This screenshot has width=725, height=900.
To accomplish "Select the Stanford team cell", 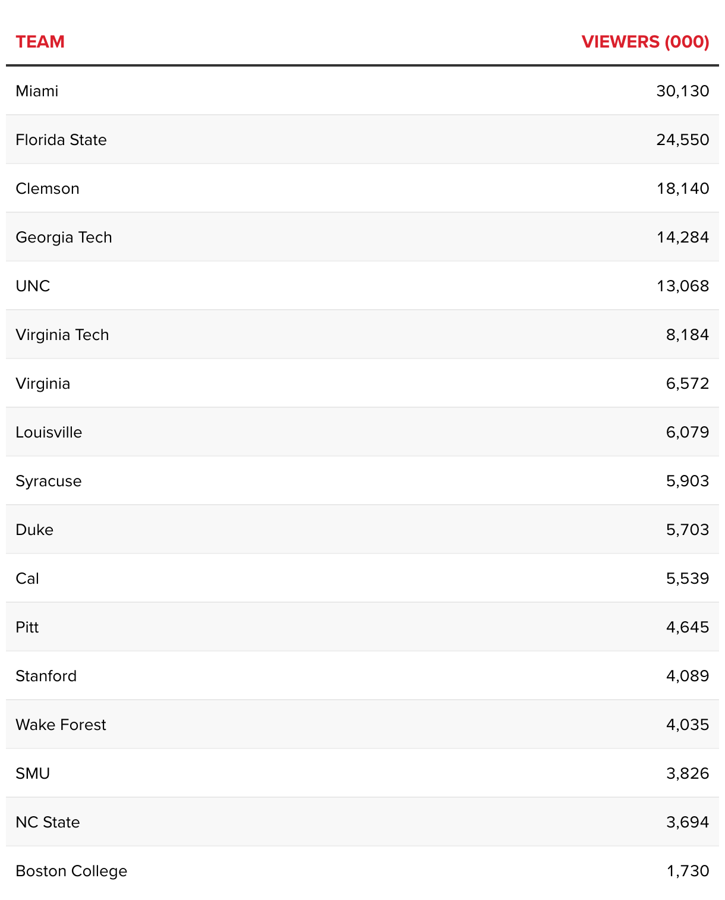I will [46, 676].
